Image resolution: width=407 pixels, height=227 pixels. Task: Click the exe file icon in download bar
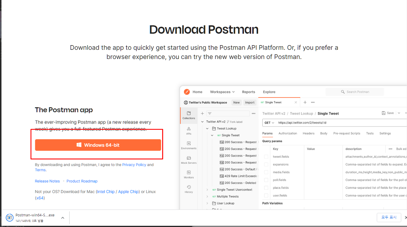pos(10,218)
